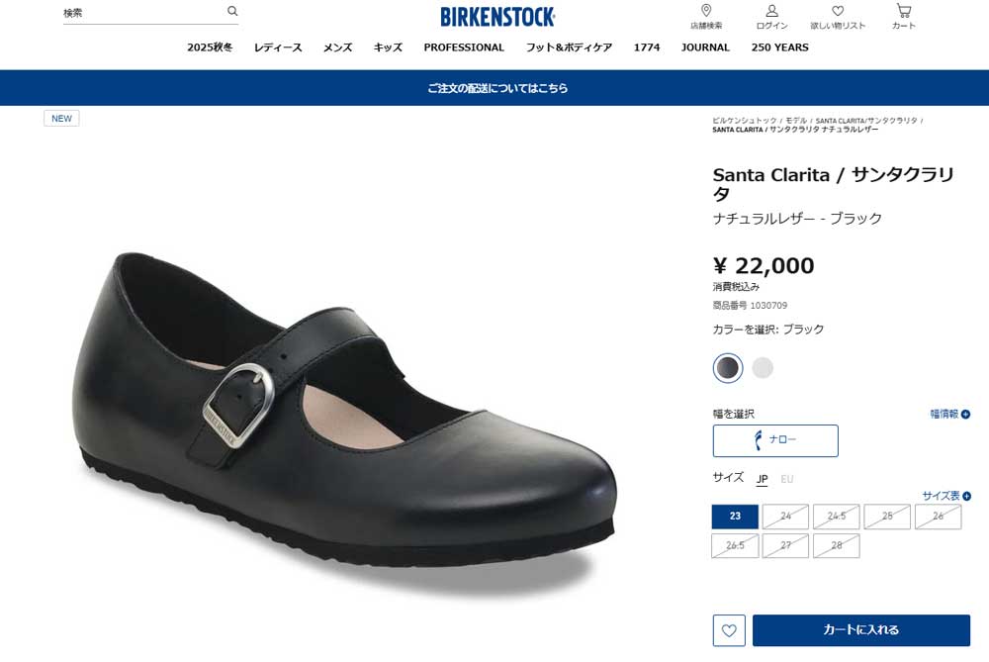This screenshot has height=662, width=989.
Task: Add shoe to wishlist with heart button
Action: (x=729, y=630)
